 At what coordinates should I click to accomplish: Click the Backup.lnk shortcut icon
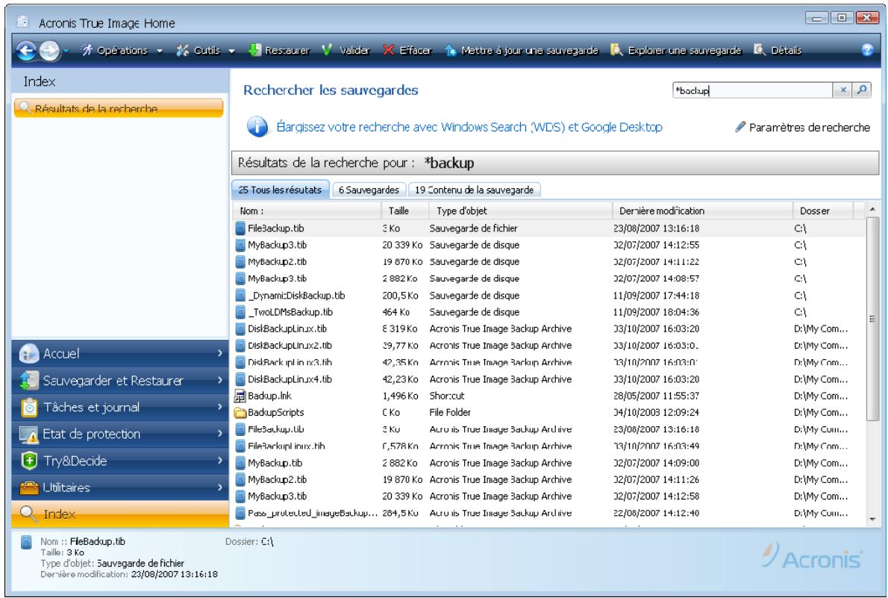[x=240, y=396]
